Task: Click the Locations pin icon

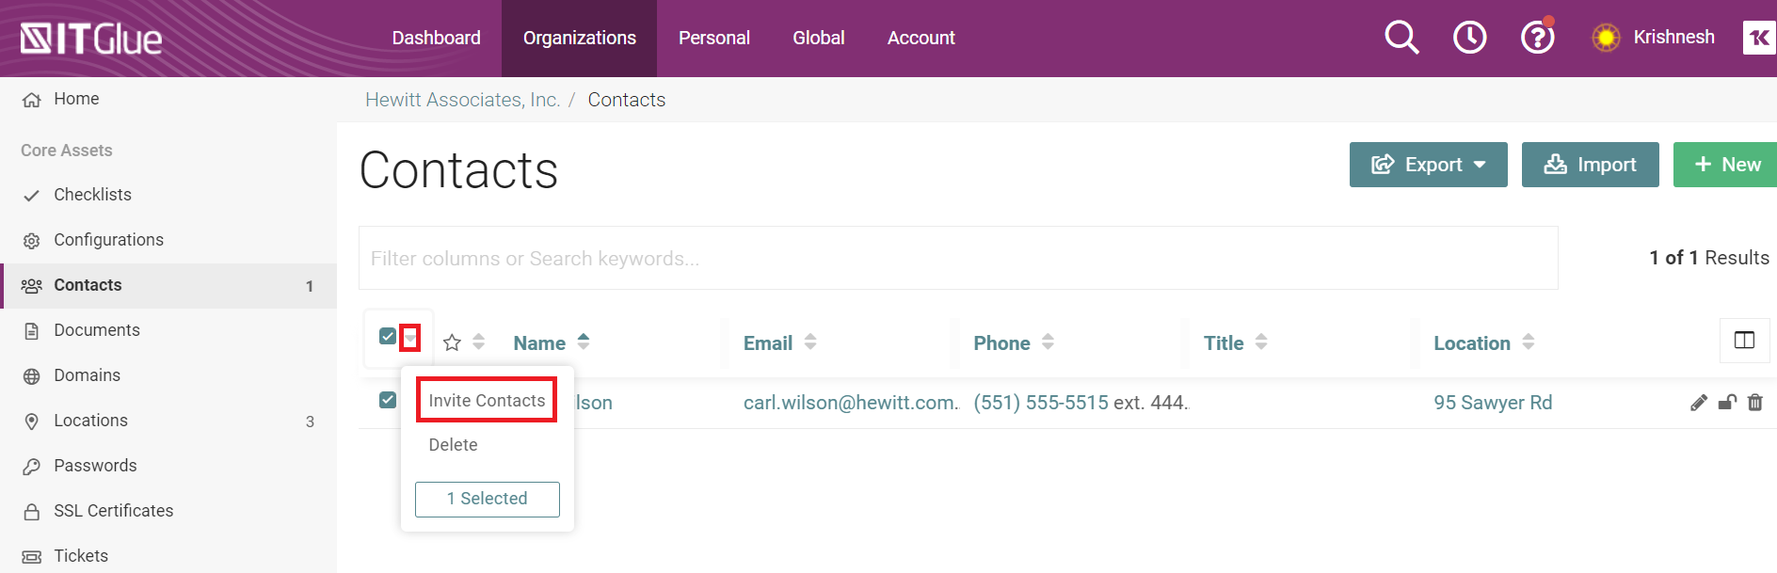Action: click(32, 422)
